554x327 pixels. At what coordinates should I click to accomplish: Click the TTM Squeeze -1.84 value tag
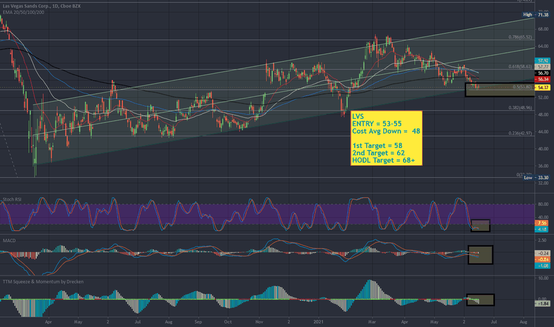point(542,303)
